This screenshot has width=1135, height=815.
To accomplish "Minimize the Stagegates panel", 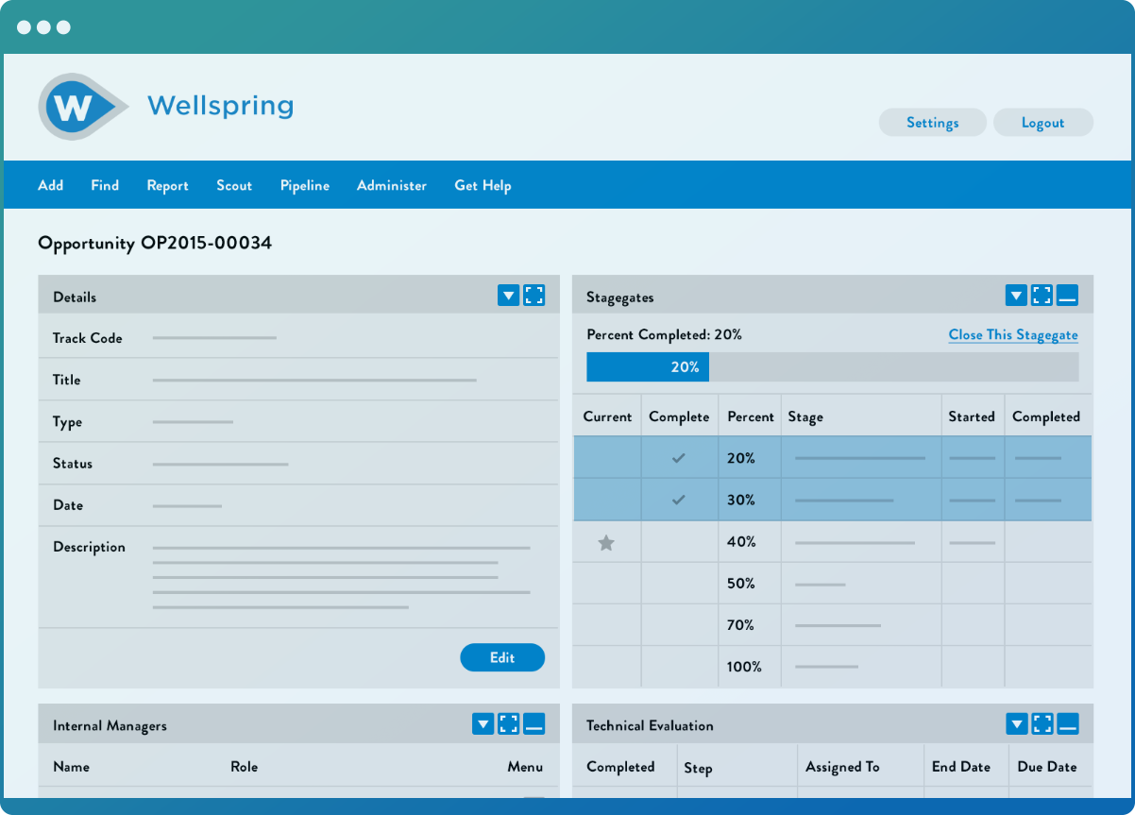I will (1067, 296).
